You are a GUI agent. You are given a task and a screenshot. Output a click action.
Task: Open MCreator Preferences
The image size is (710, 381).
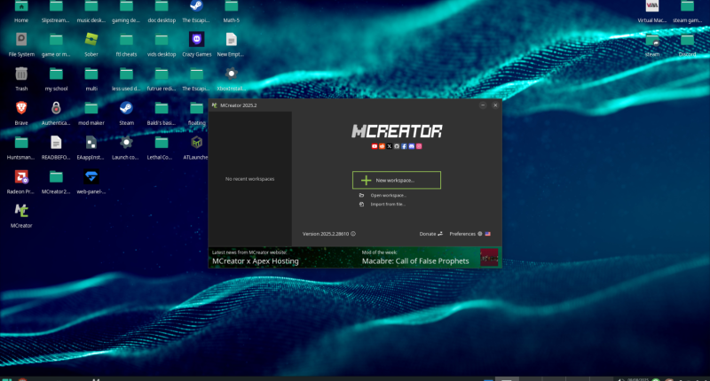pos(466,234)
